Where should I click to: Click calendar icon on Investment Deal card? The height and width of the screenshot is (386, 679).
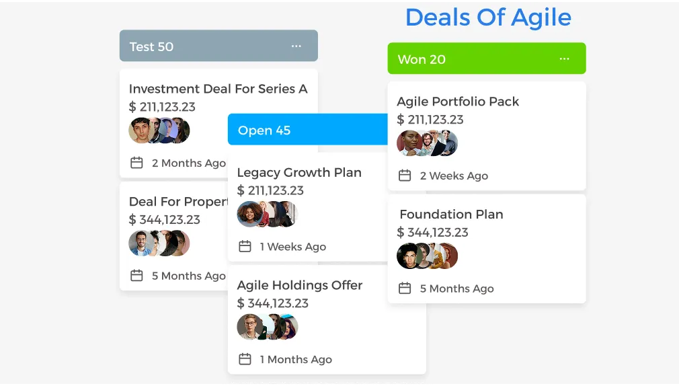(136, 163)
